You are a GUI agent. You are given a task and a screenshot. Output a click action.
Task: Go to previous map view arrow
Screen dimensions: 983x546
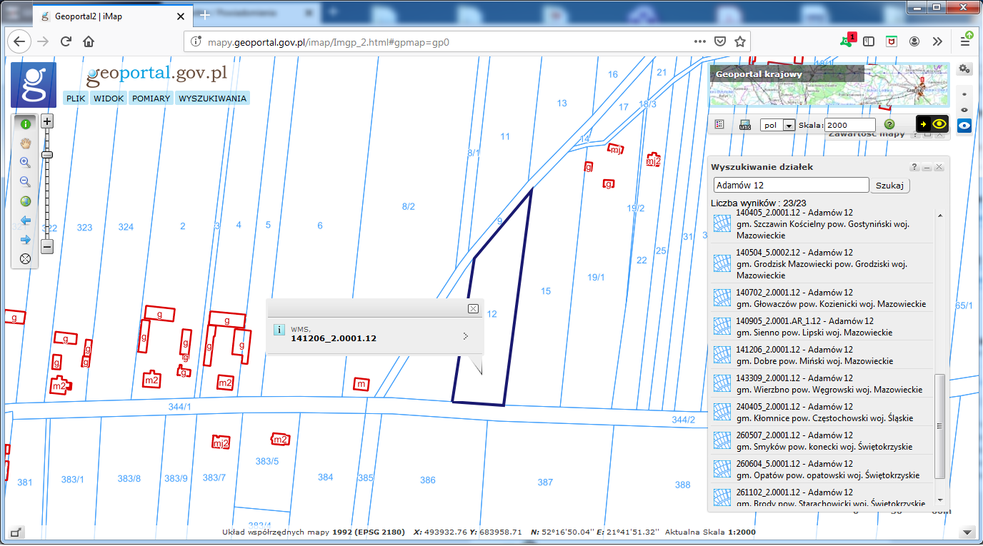click(26, 221)
